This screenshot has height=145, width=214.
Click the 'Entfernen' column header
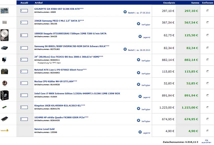click(x=207, y=3)
